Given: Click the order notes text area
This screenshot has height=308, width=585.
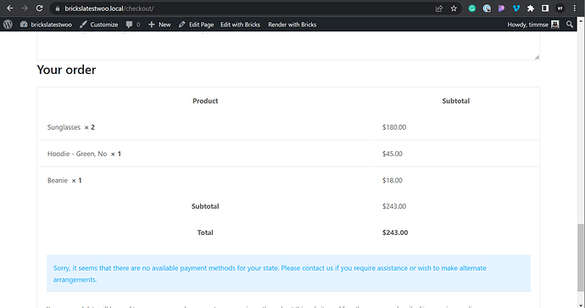Looking at the screenshot, I should pos(288,46).
